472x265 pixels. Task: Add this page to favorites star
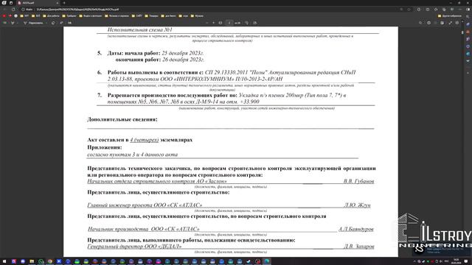pyautogui.click(x=409, y=10)
